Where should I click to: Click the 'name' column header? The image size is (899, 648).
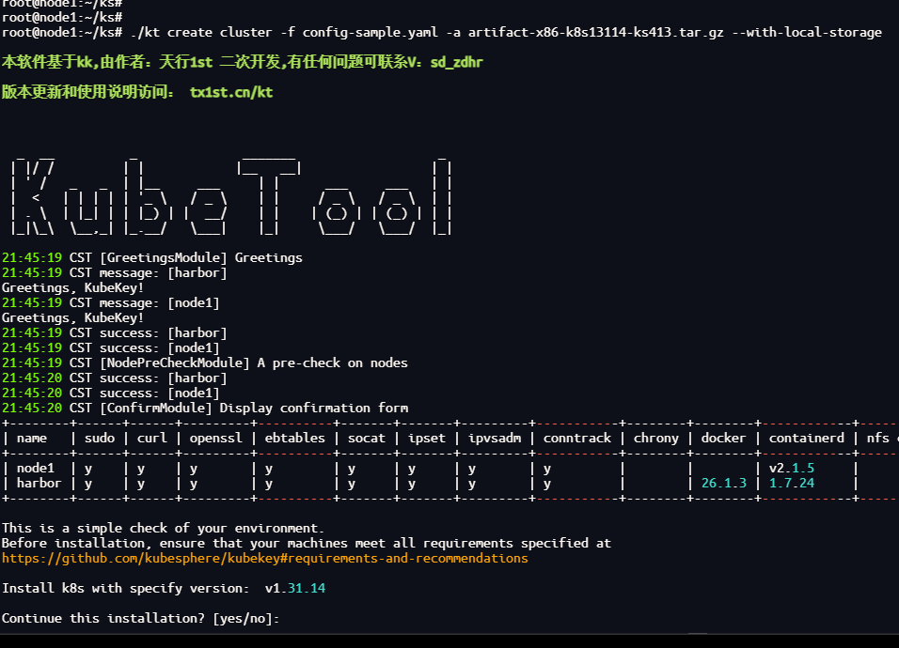32,438
